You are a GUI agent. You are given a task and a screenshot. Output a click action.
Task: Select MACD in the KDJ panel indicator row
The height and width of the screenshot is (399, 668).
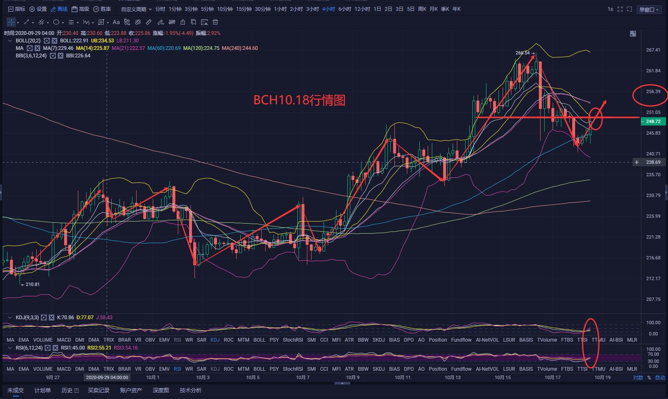(64, 340)
